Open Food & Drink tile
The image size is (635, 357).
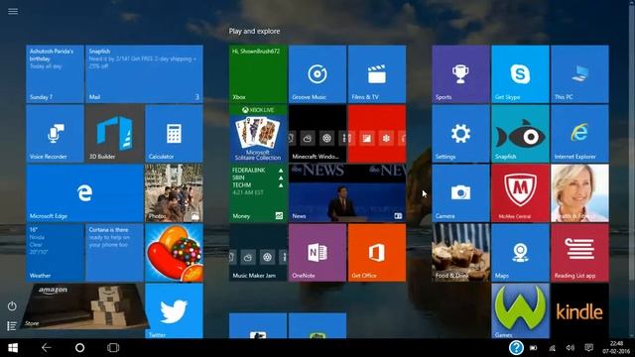coord(460,253)
